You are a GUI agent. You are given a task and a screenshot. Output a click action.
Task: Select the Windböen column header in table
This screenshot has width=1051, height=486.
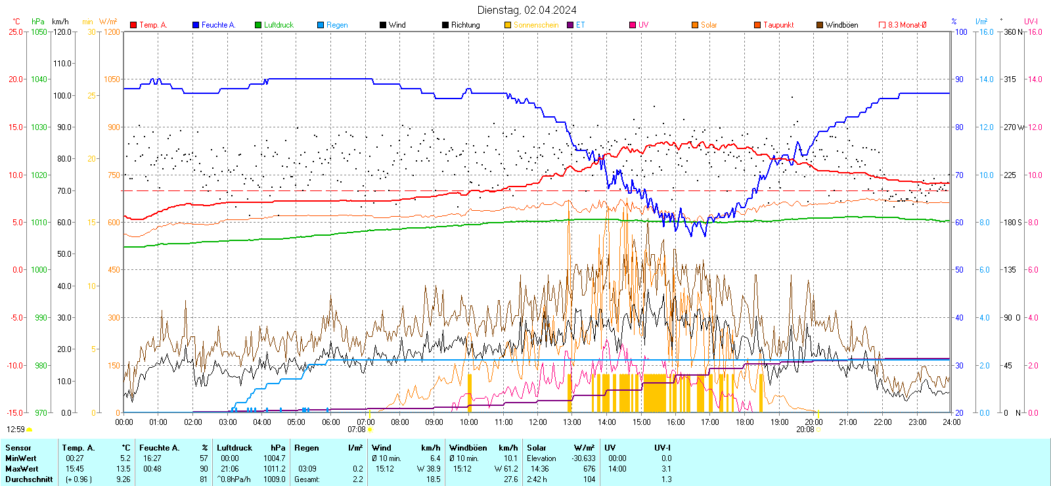(468, 448)
